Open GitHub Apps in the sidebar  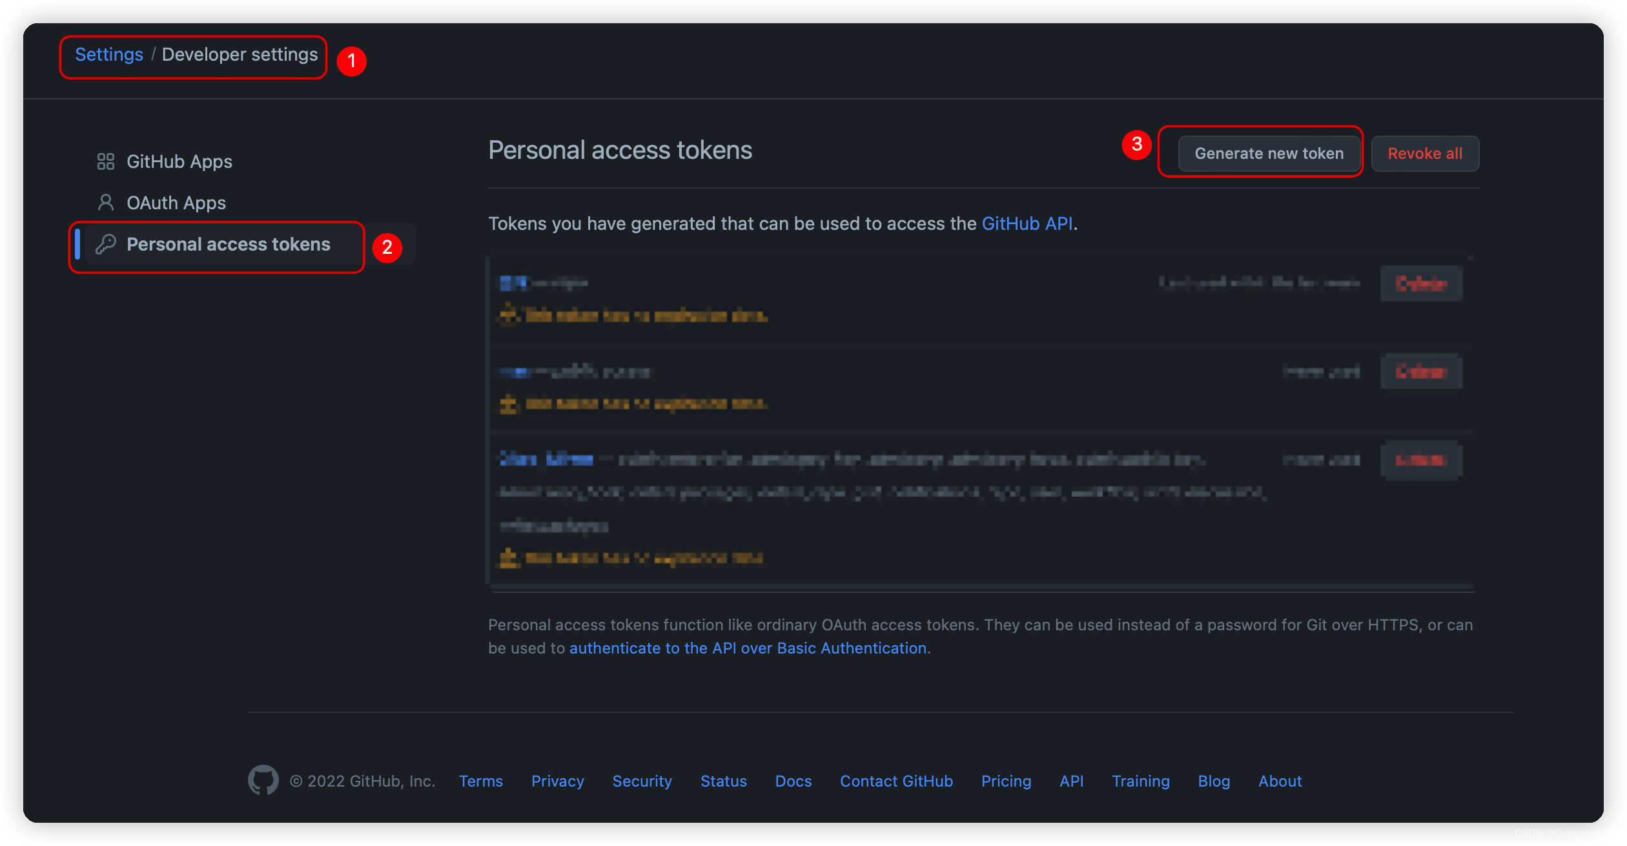179,161
